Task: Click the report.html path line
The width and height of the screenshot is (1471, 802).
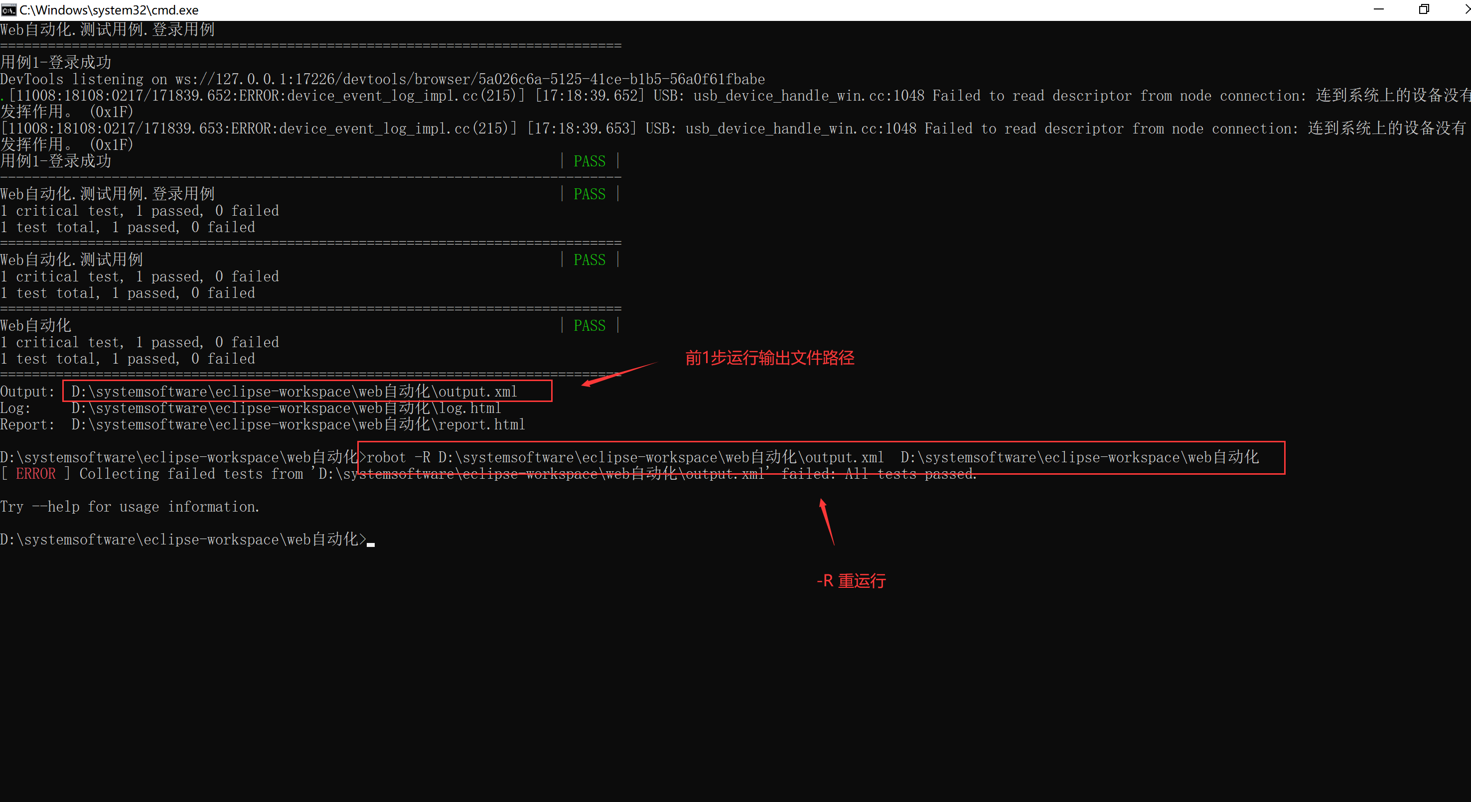Action: point(297,425)
